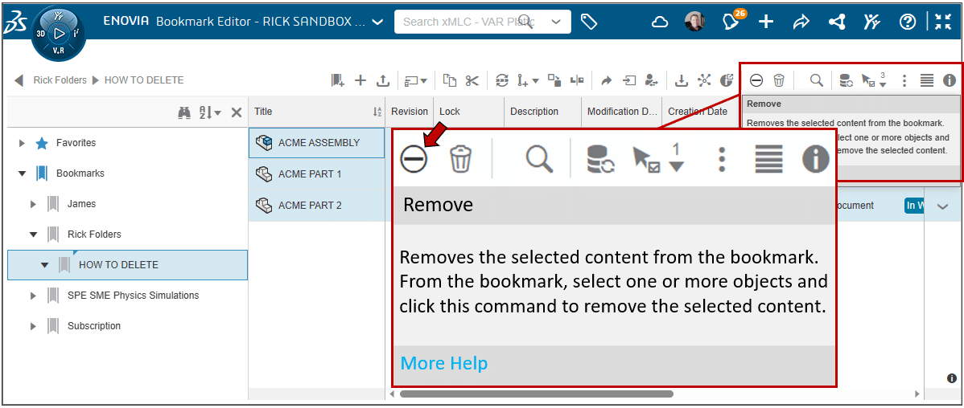
Task: Click the exit fullscreen arrows icon
Action: (x=943, y=22)
